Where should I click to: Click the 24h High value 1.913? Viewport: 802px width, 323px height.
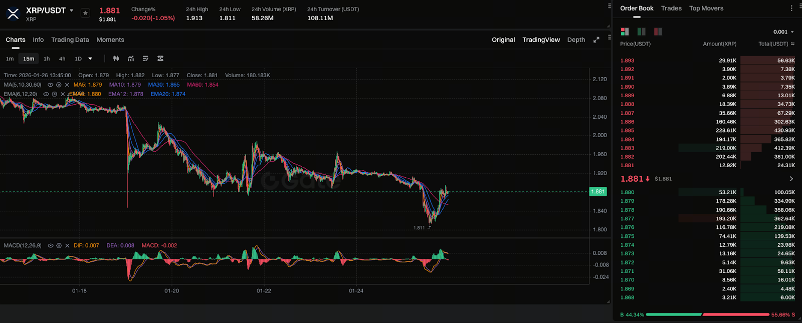click(x=194, y=18)
